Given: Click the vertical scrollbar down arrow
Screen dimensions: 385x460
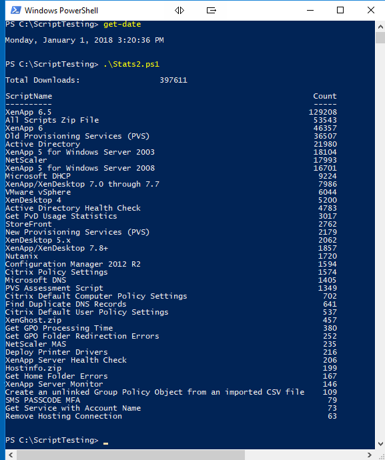Looking at the screenshot, I should (x=380, y=444).
